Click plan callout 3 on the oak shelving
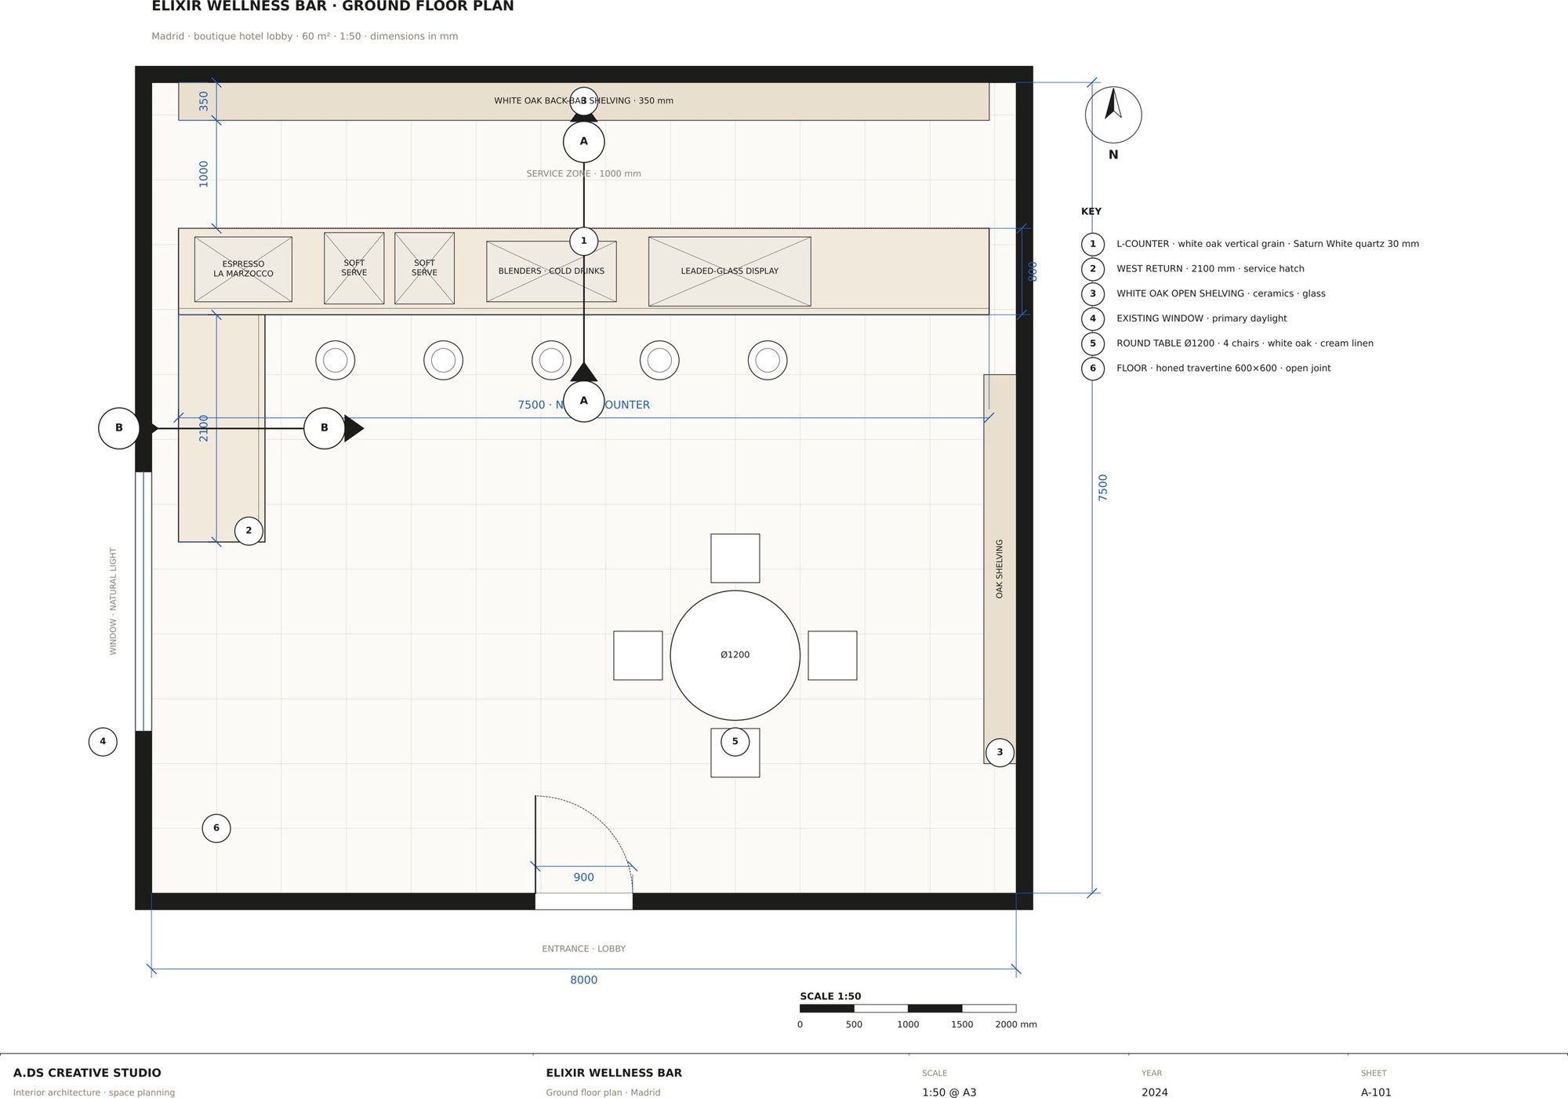This screenshot has width=1568, height=1098. pos(1000,752)
